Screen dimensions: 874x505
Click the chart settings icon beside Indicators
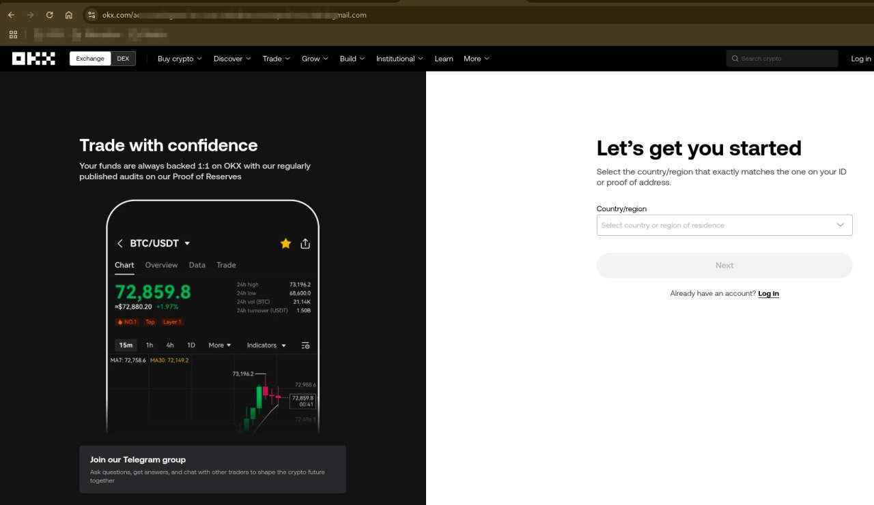[305, 346]
